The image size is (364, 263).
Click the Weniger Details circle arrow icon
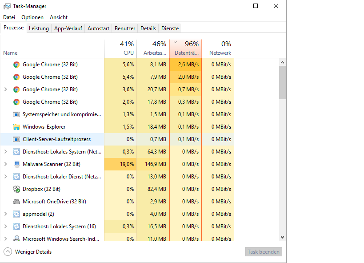pyautogui.click(x=8, y=251)
